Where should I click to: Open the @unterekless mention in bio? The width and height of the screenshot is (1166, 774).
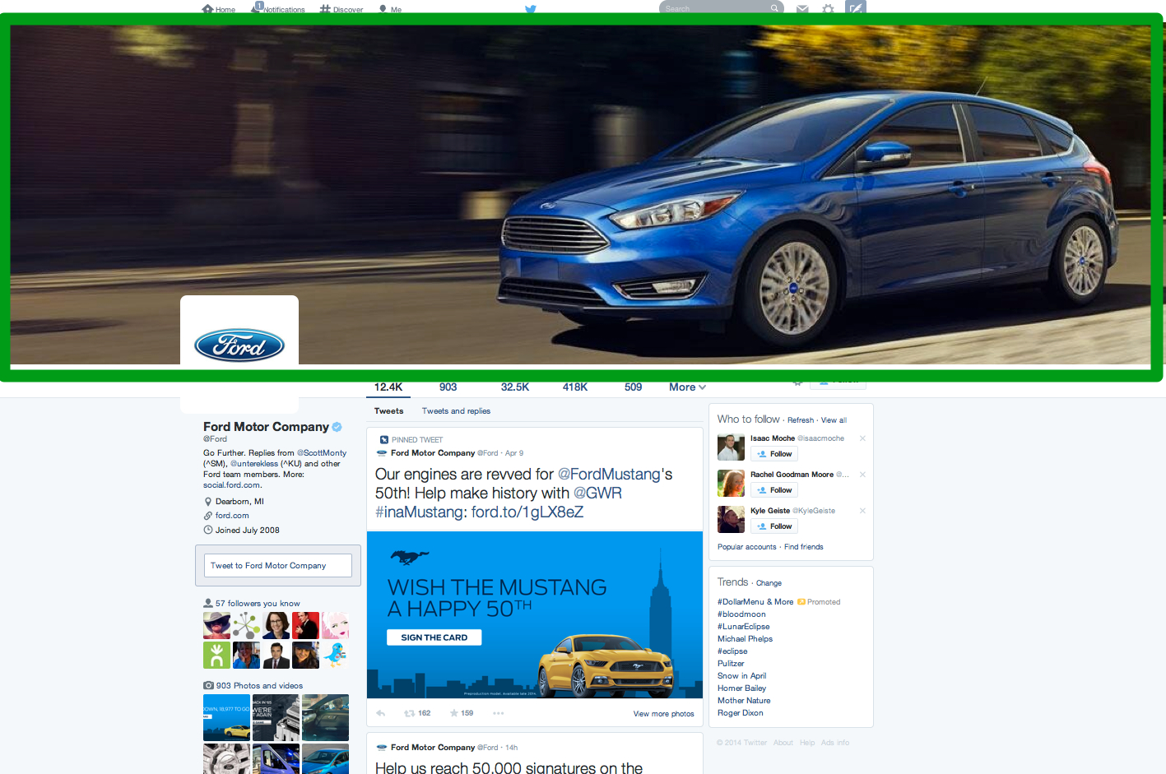(x=254, y=464)
